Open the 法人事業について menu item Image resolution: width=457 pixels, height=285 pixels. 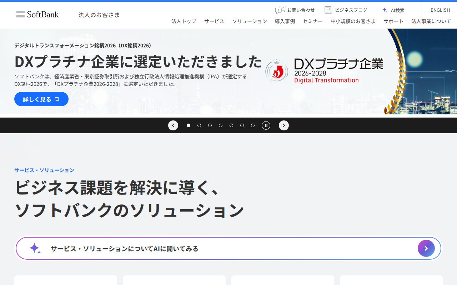pos(431,21)
